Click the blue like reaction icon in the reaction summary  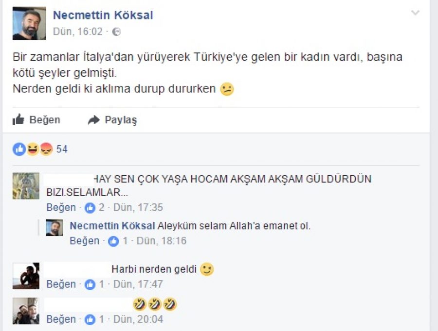(19, 149)
